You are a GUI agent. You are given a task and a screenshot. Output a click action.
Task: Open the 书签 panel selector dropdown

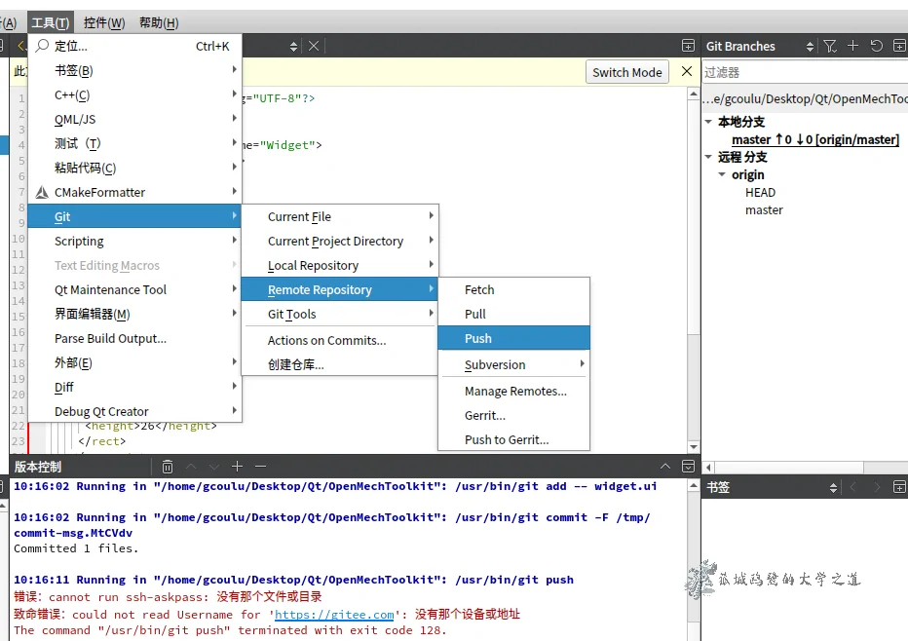point(833,487)
